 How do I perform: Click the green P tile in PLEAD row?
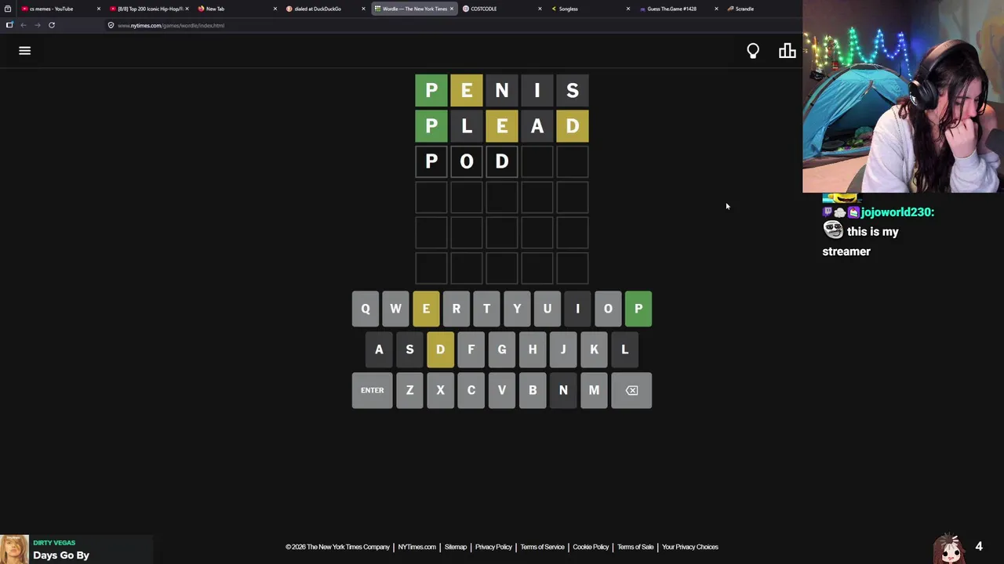coord(431,126)
